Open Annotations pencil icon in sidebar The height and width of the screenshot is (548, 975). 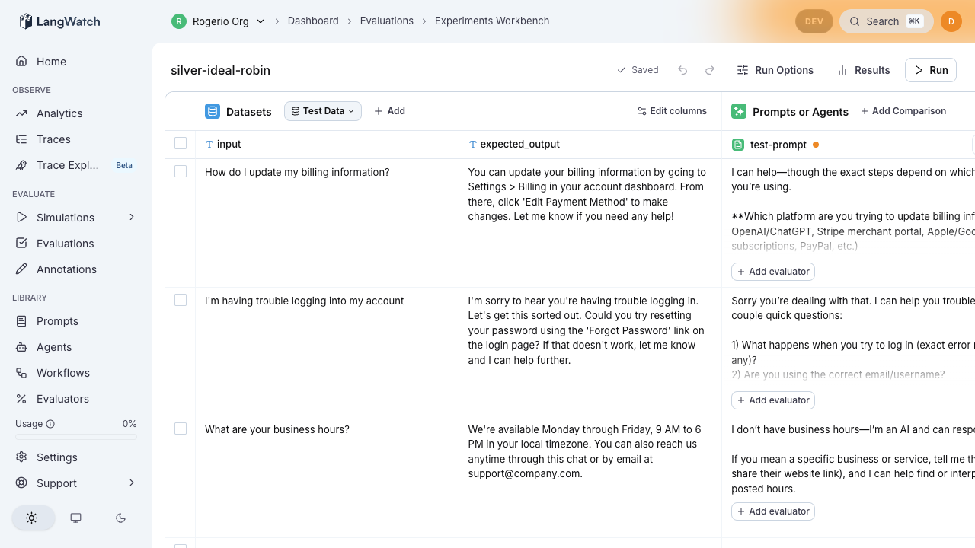tap(21, 269)
